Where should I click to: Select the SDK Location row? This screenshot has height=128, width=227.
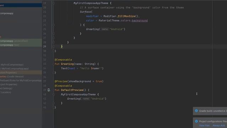tap(21, 92)
